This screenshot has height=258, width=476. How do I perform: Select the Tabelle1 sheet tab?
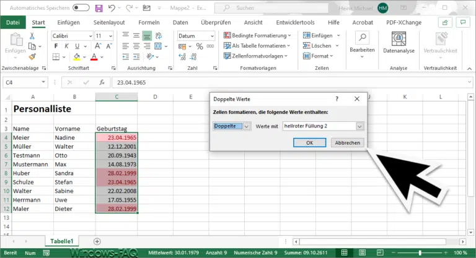point(61,241)
